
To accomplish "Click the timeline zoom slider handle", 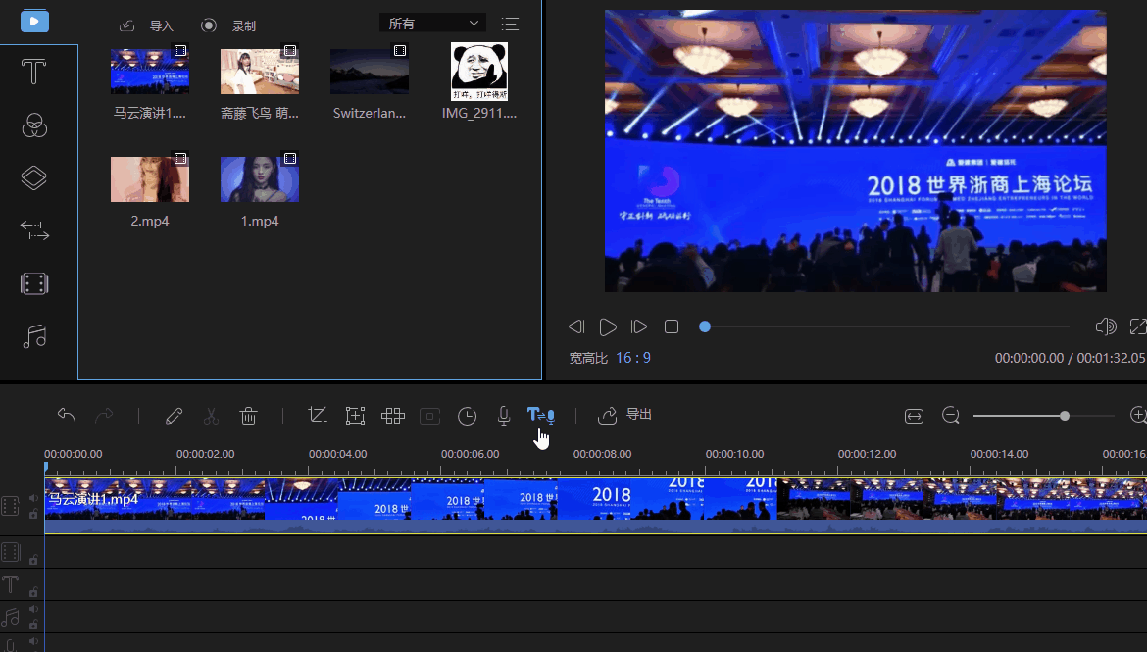I will pos(1065,416).
